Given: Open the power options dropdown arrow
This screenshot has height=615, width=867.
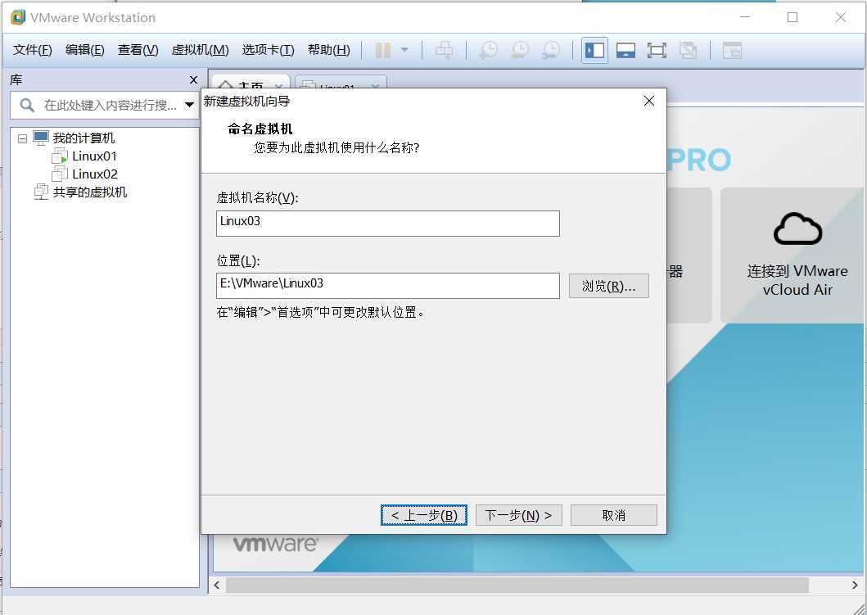Looking at the screenshot, I should 404,50.
